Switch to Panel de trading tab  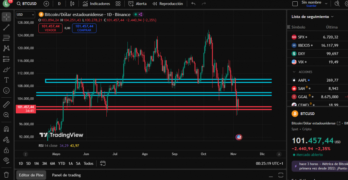point(66,175)
